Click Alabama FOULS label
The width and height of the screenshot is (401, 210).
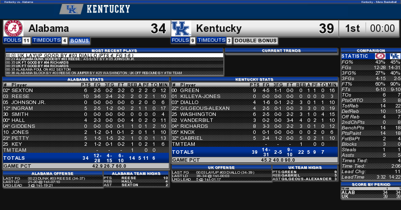[12, 40]
